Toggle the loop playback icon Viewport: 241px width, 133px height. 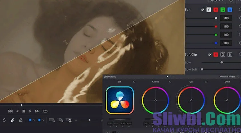tap(45, 111)
